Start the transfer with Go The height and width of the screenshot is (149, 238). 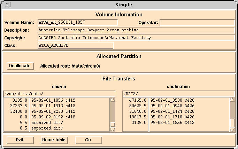tap(88, 140)
